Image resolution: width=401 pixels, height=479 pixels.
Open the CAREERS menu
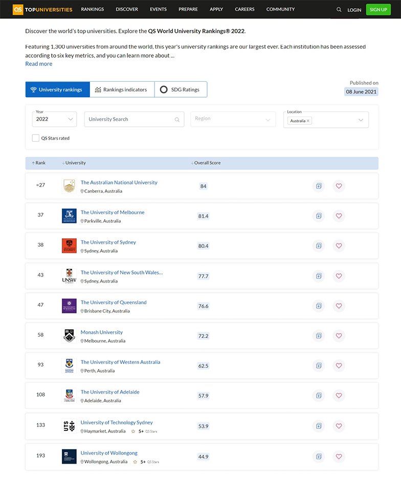[x=244, y=9]
